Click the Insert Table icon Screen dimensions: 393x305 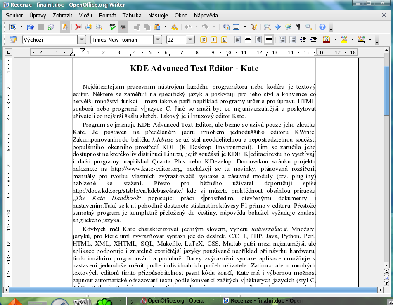tap(236, 27)
